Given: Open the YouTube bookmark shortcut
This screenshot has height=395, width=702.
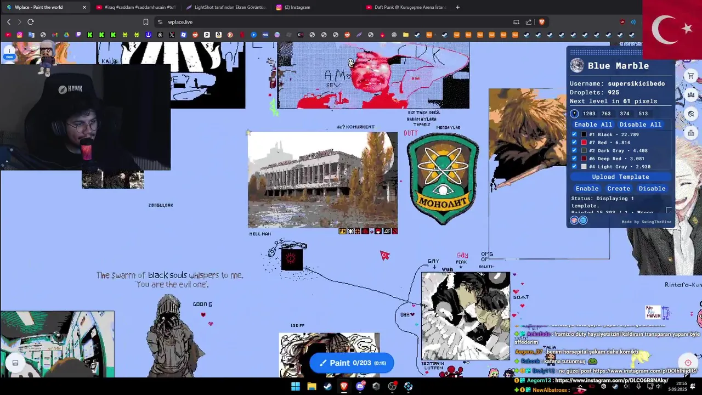Looking at the screenshot, I should click(x=8, y=35).
